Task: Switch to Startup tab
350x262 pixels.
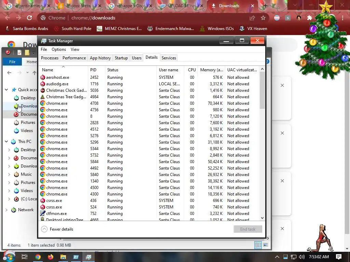Action: click(x=121, y=58)
